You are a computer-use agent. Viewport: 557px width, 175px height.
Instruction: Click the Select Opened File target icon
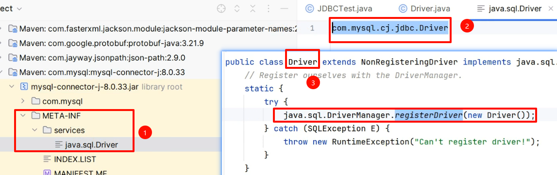click(221, 9)
